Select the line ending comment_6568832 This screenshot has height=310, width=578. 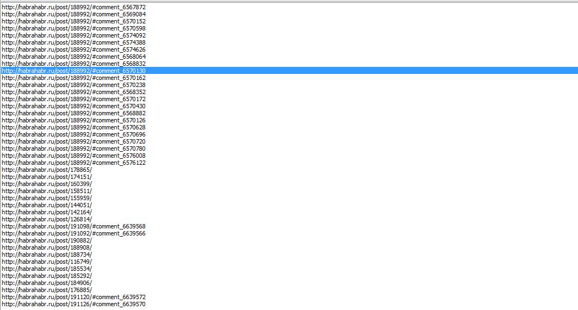(74, 64)
